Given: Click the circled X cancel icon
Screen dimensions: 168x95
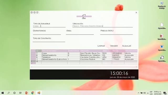Looking at the screenshot, I should tap(34, 12).
